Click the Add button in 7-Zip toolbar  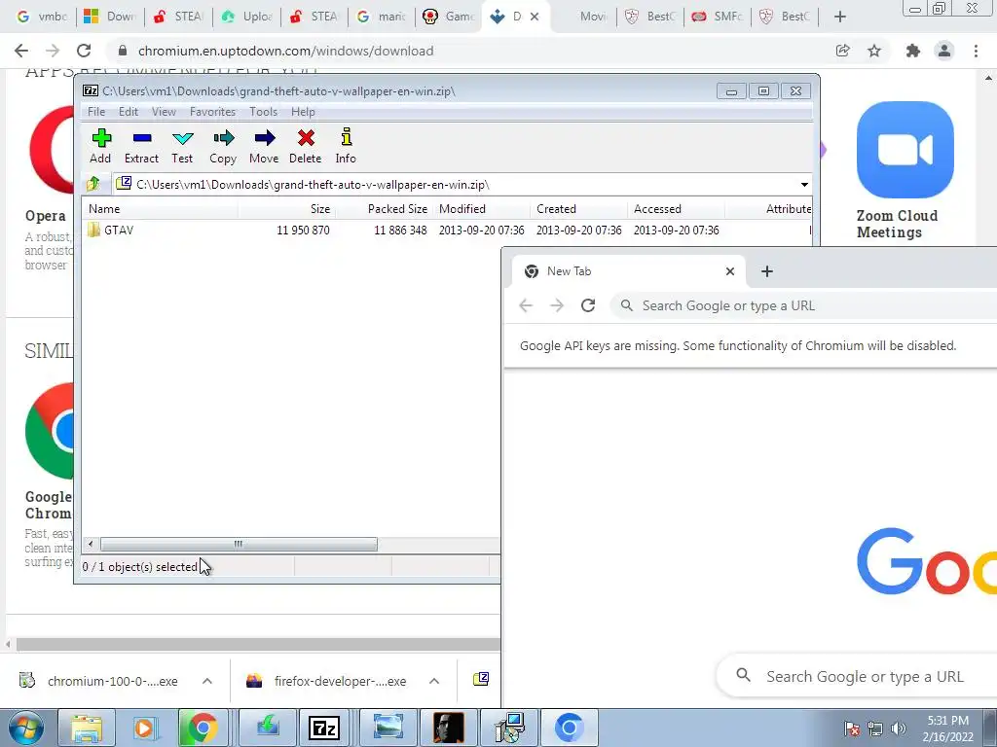tap(100, 146)
